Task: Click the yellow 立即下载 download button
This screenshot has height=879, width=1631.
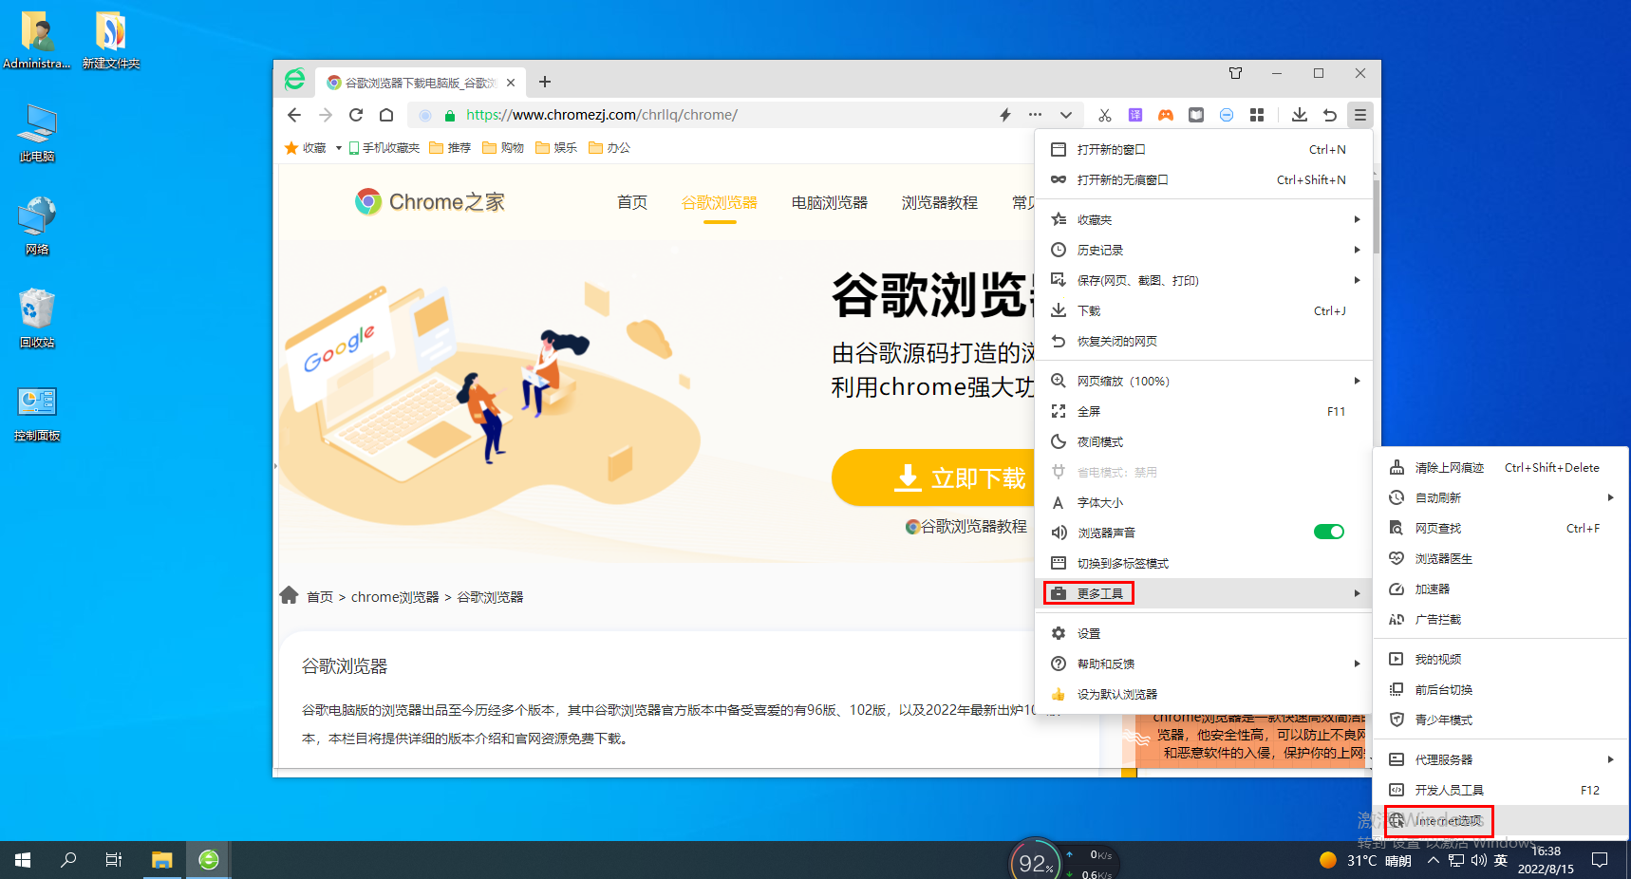Action: tap(934, 477)
